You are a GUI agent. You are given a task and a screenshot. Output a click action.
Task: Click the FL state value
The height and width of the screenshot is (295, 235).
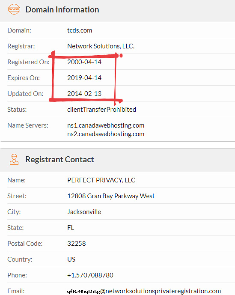point(71,228)
